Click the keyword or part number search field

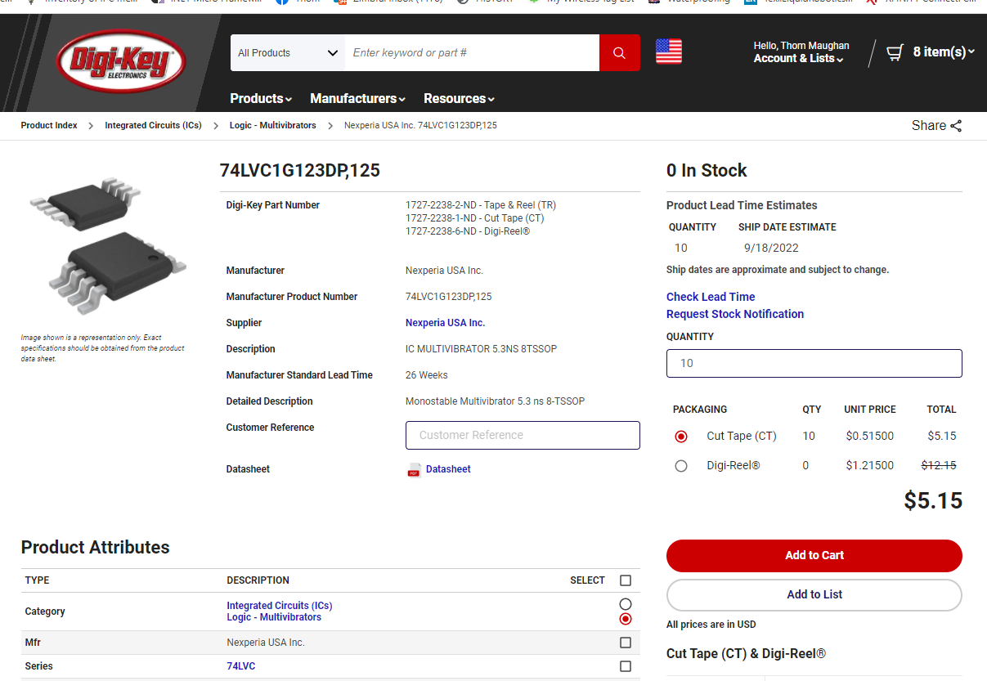tap(472, 53)
